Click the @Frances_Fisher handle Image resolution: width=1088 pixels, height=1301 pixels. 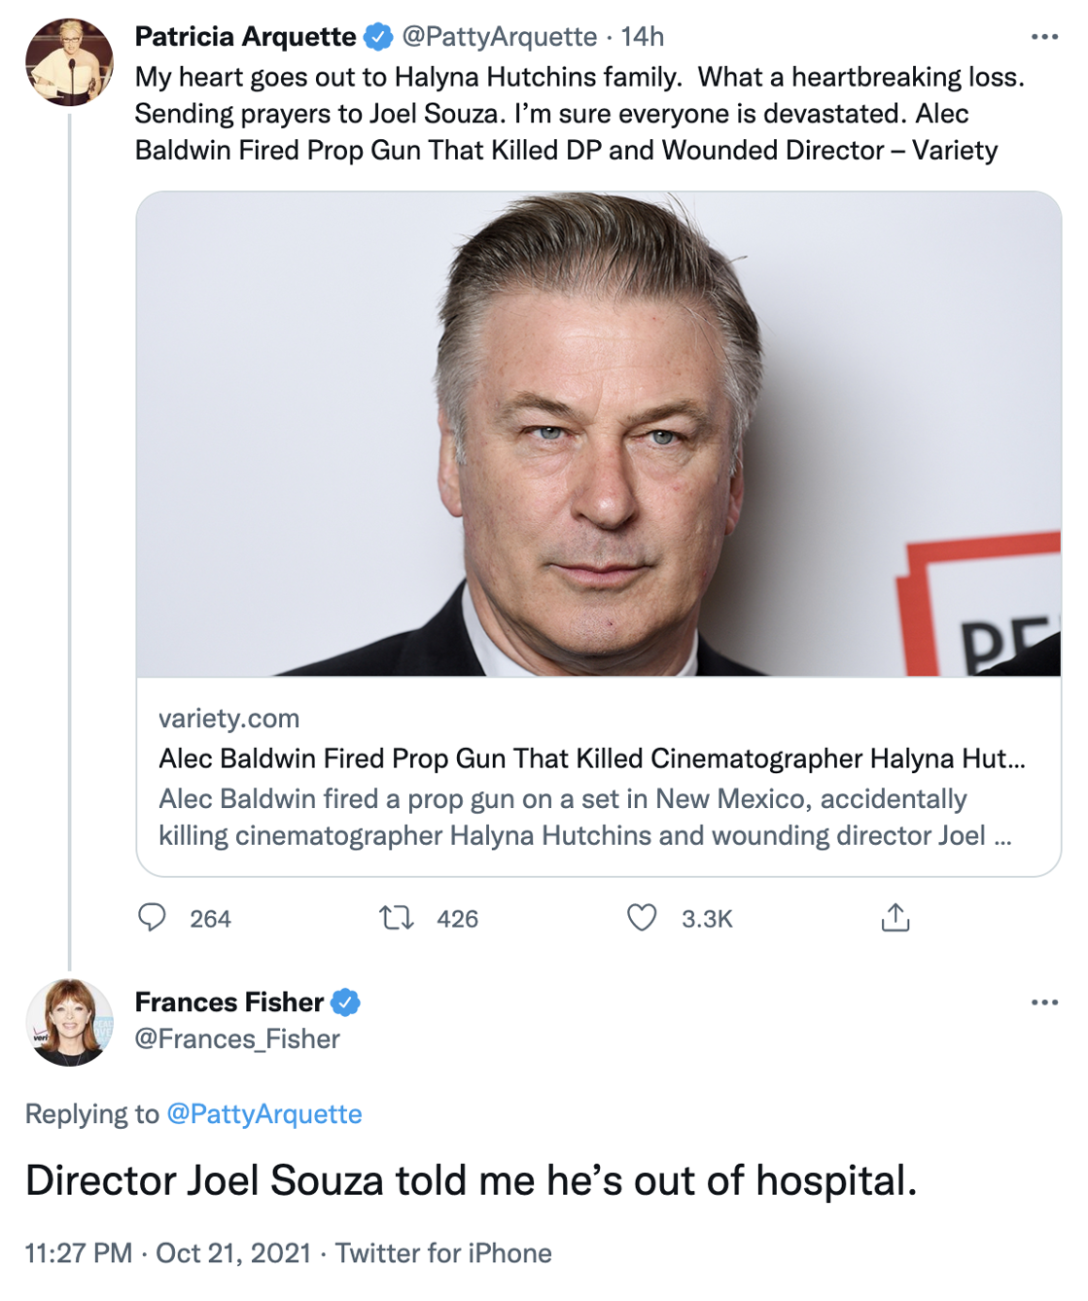pyautogui.click(x=237, y=1039)
